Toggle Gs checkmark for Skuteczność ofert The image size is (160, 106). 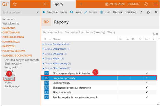147,92
